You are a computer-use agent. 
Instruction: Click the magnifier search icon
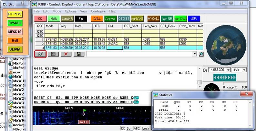pos(201,54)
